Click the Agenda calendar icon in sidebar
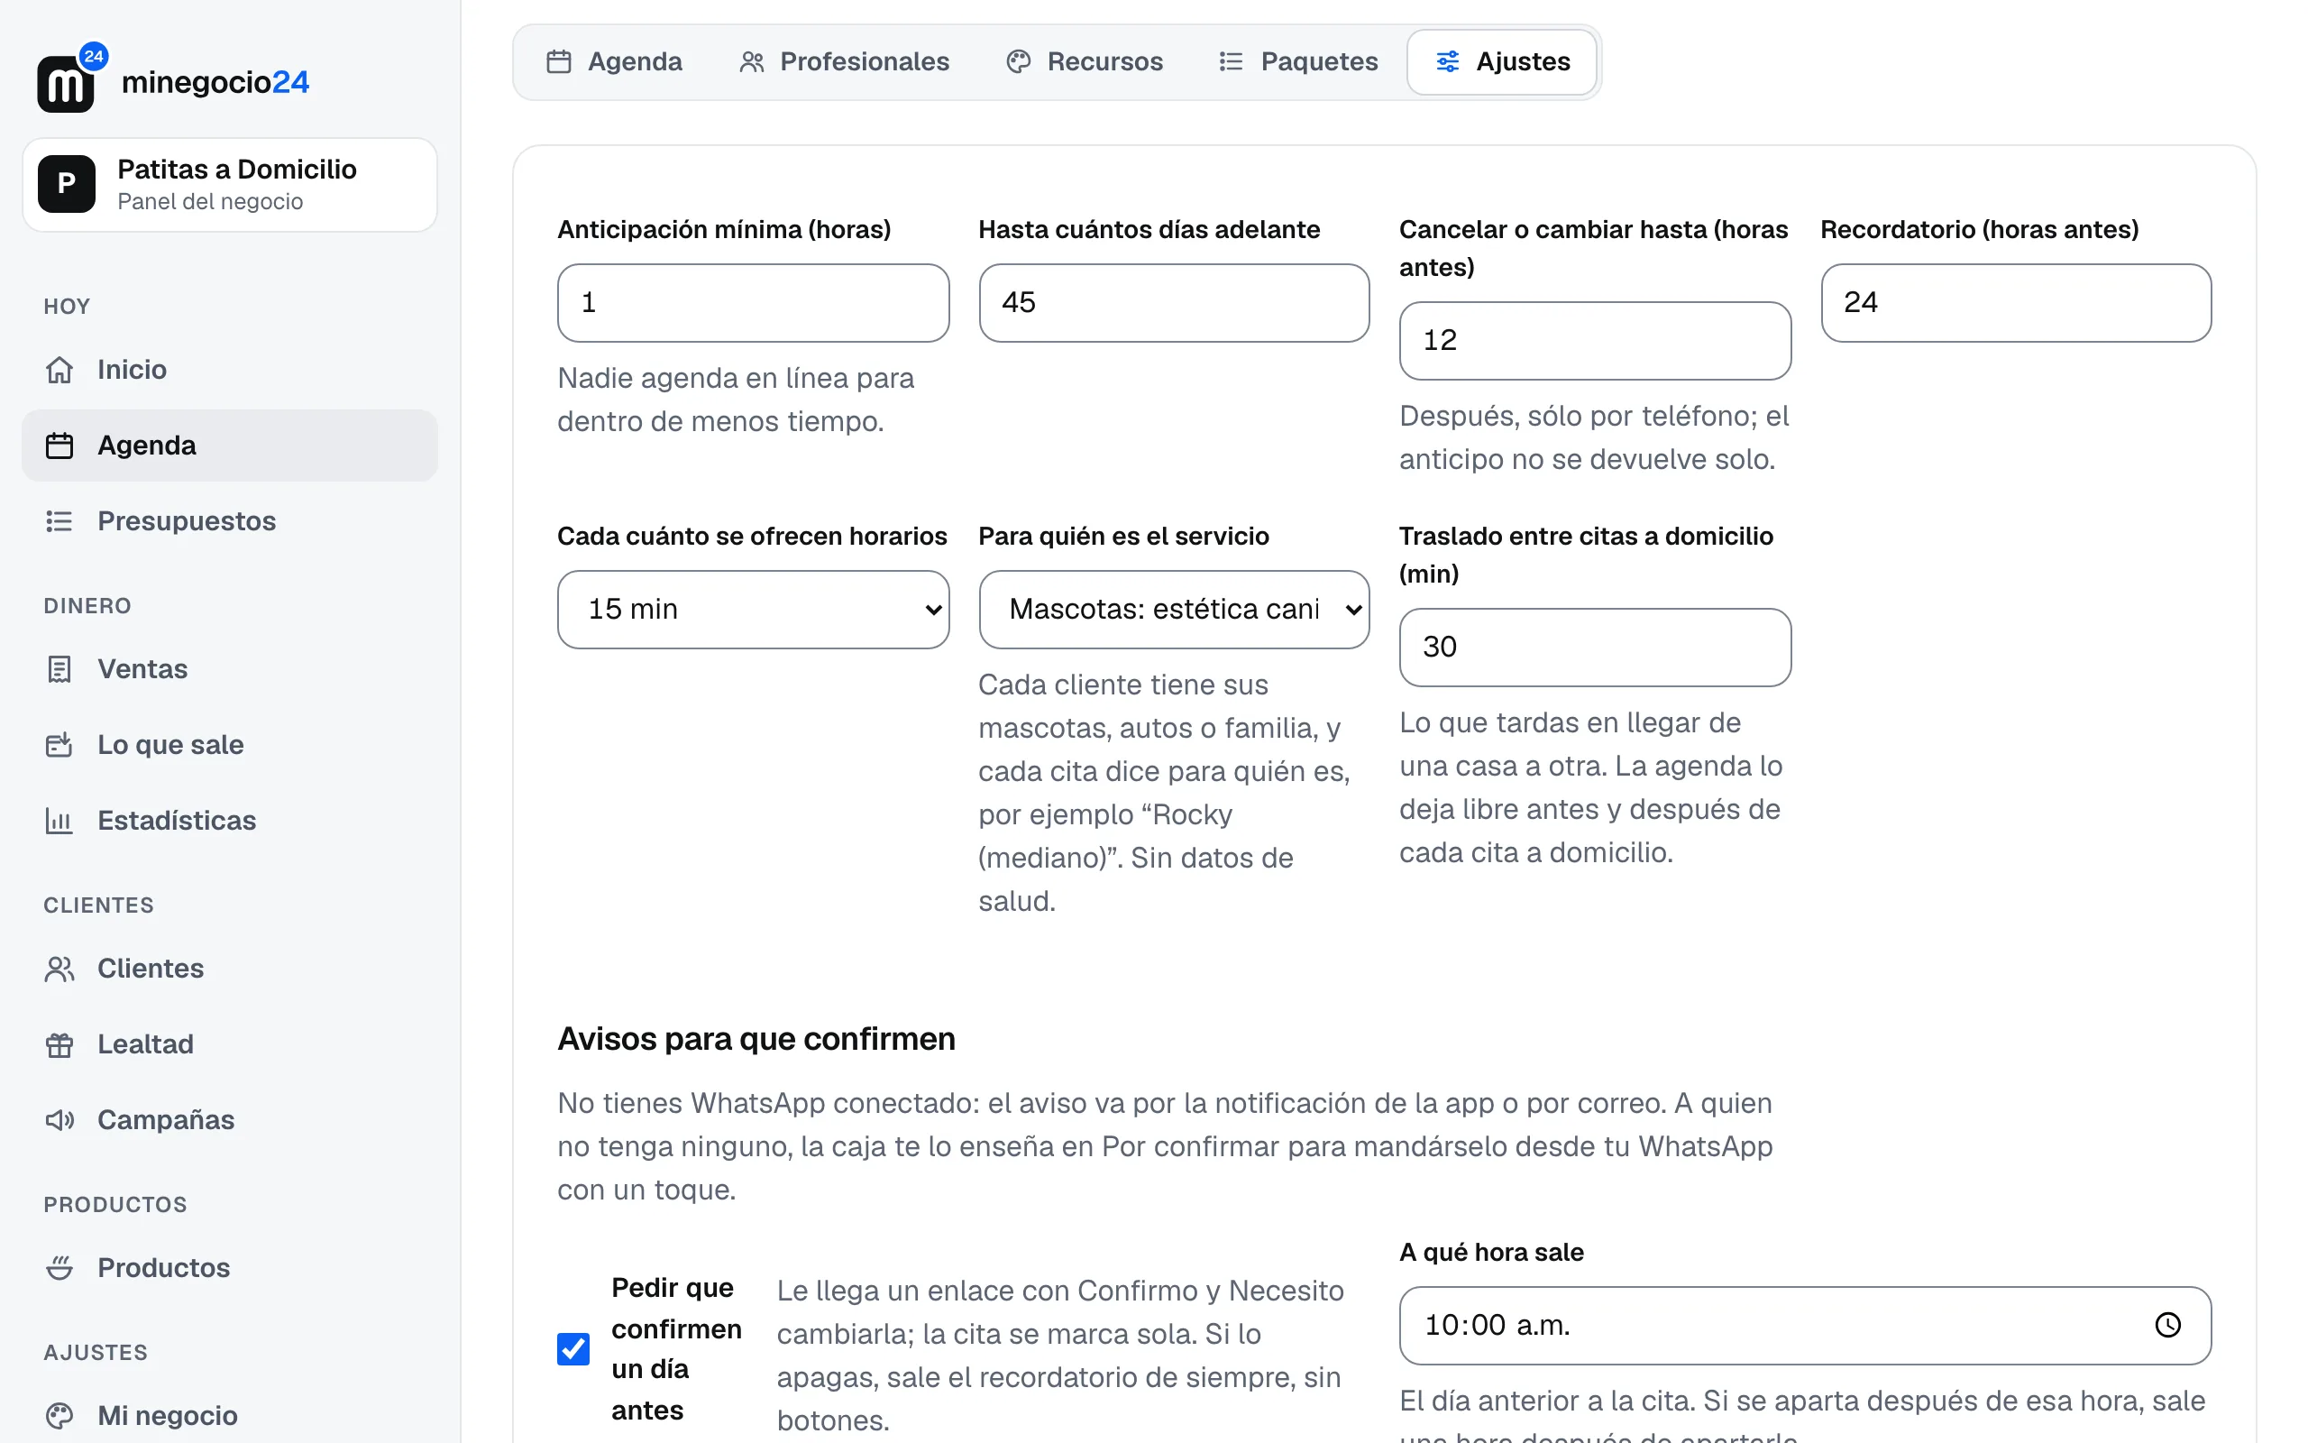The image size is (2308, 1443). pos(60,446)
